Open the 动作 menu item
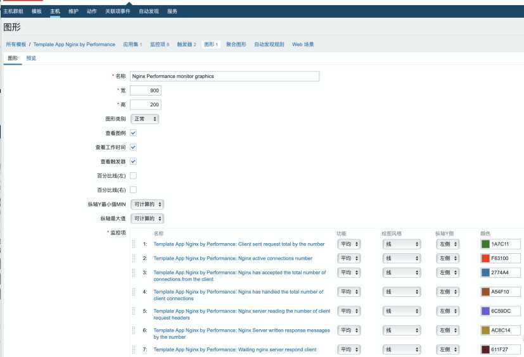Screen dimensions: 524x357 (92, 11)
